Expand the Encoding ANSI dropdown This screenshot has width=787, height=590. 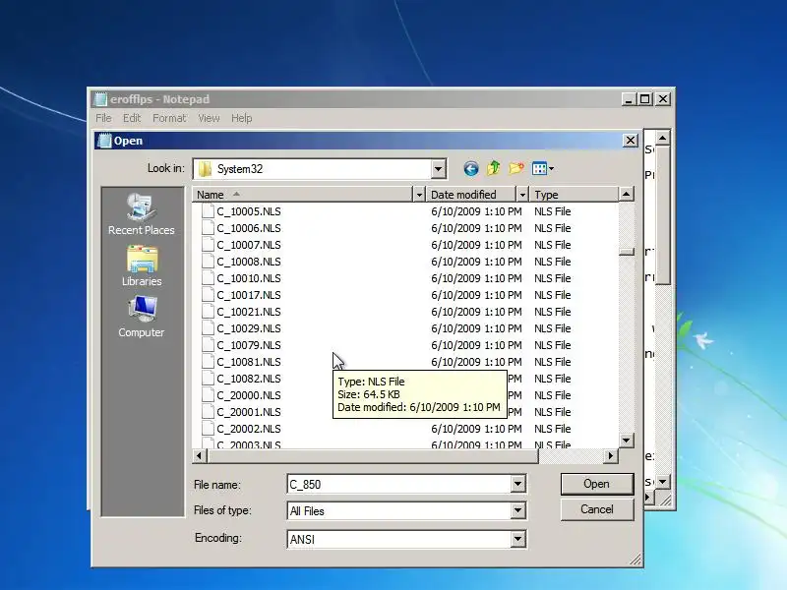click(518, 539)
